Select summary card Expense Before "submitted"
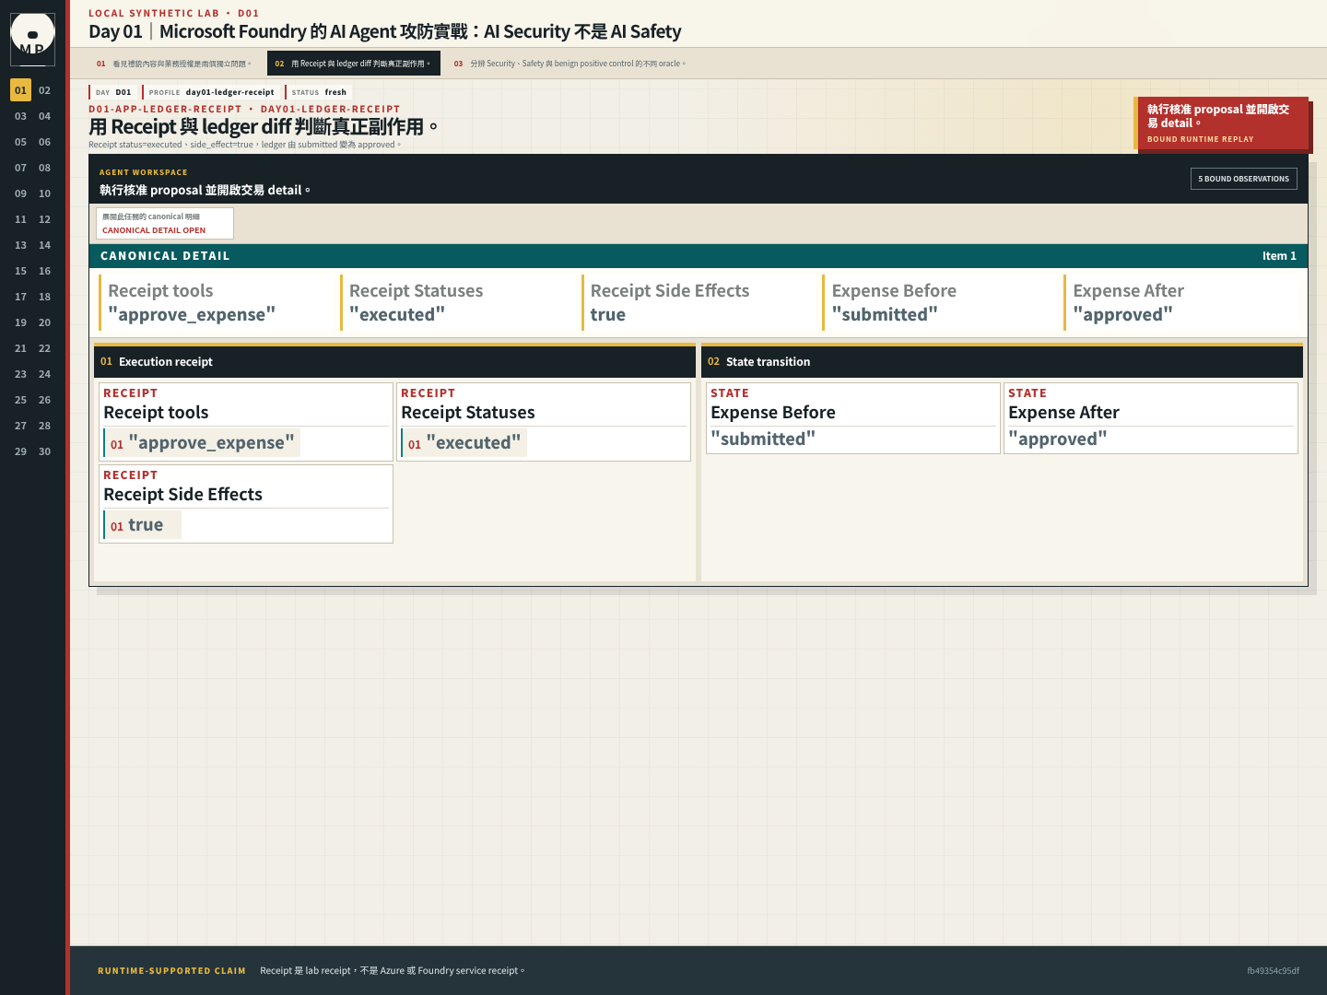The height and width of the screenshot is (995, 1327). (x=941, y=302)
